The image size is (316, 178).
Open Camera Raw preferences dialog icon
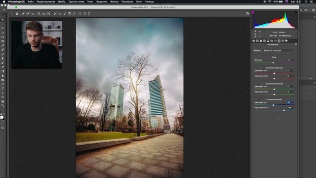click(80, 14)
